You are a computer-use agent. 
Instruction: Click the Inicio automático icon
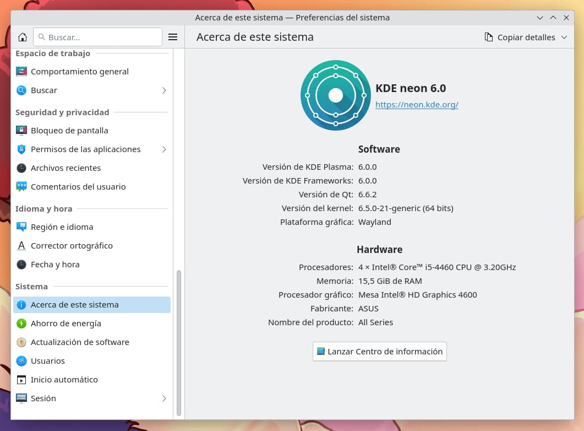click(21, 380)
